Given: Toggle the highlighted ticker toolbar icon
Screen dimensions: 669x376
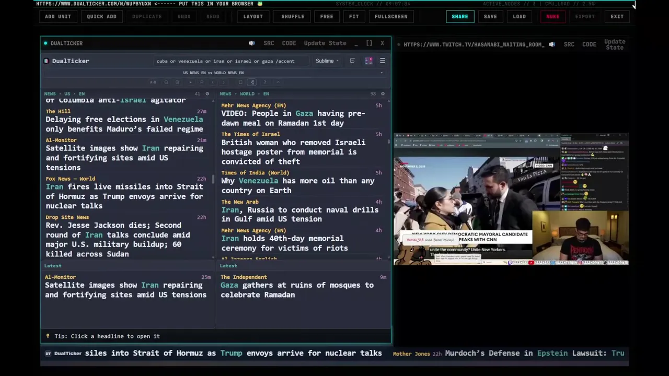Looking at the screenshot, I should pyautogui.click(x=252, y=82).
